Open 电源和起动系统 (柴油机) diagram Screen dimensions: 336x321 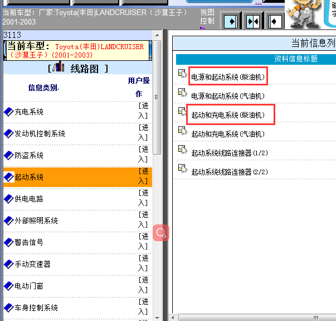click(x=228, y=77)
